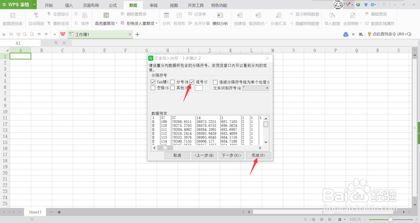This screenshot has height=223, width=420.
Task: Toggle the Tab键 delimiter checkbox
Action: (x=153, y=82)
